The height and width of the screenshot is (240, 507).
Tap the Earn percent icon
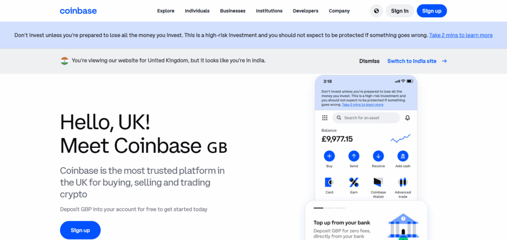pyautogui.click(x=354, y=183)
